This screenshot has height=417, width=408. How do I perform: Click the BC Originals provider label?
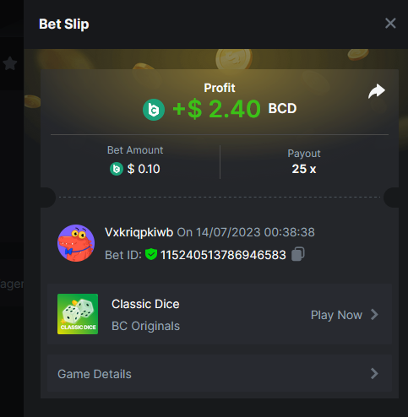[145, 326]
